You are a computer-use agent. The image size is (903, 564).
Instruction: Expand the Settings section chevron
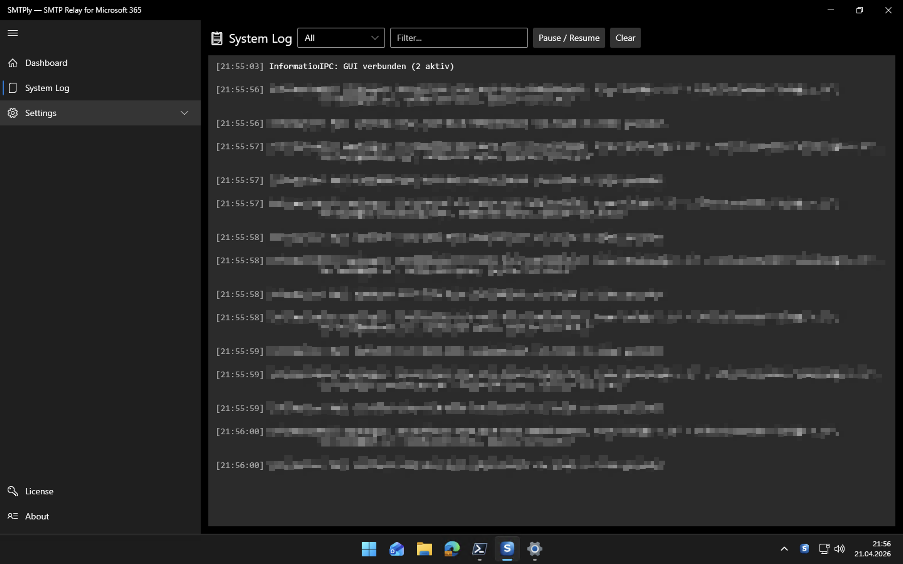point(184,113)
